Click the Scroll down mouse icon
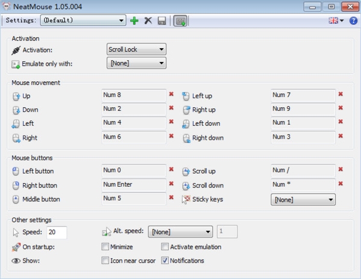 [x=186, y=186]
